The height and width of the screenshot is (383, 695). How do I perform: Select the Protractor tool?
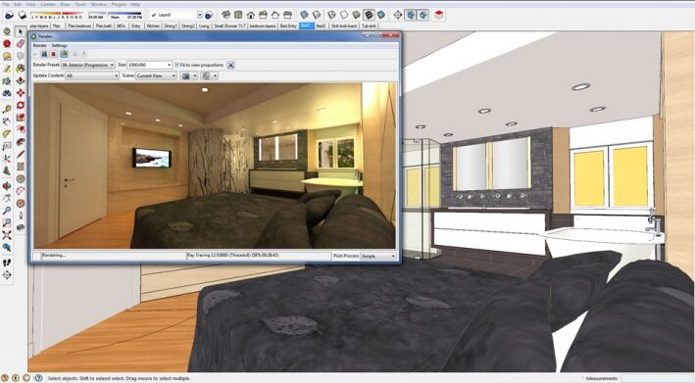click(21, 191)
